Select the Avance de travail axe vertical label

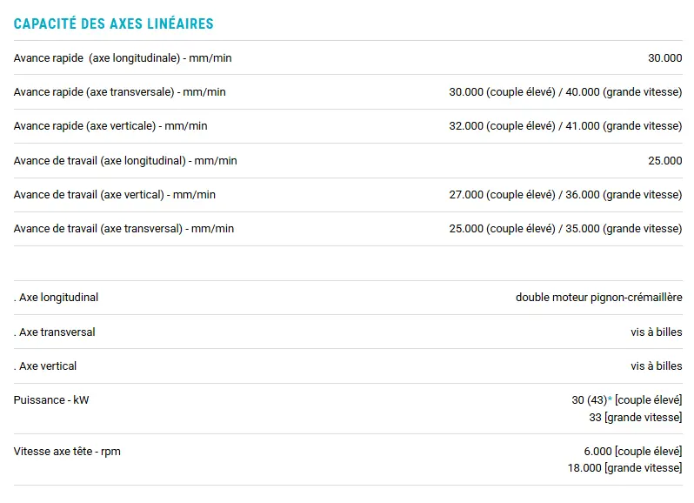(x=115, y=195)
